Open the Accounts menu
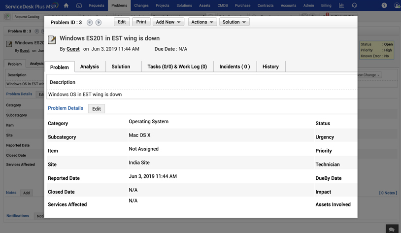This screenshot has height=233, width=401. tap(288, 5)
